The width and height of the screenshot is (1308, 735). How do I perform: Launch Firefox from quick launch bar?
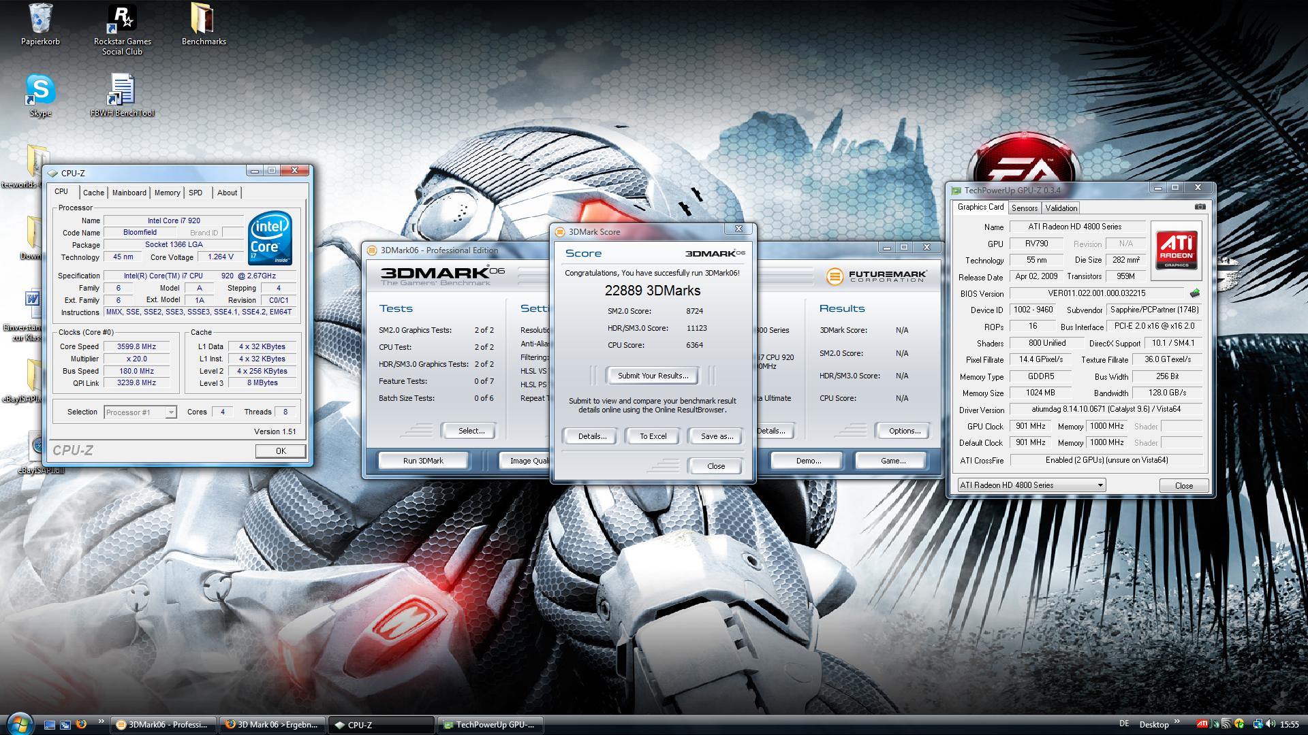pos(81,724)
